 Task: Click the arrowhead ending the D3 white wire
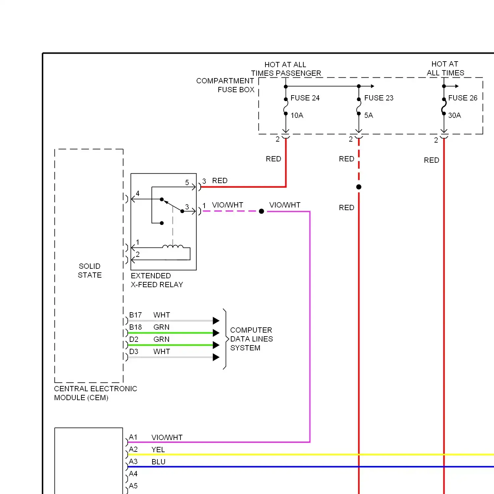[x=216, y=357]
